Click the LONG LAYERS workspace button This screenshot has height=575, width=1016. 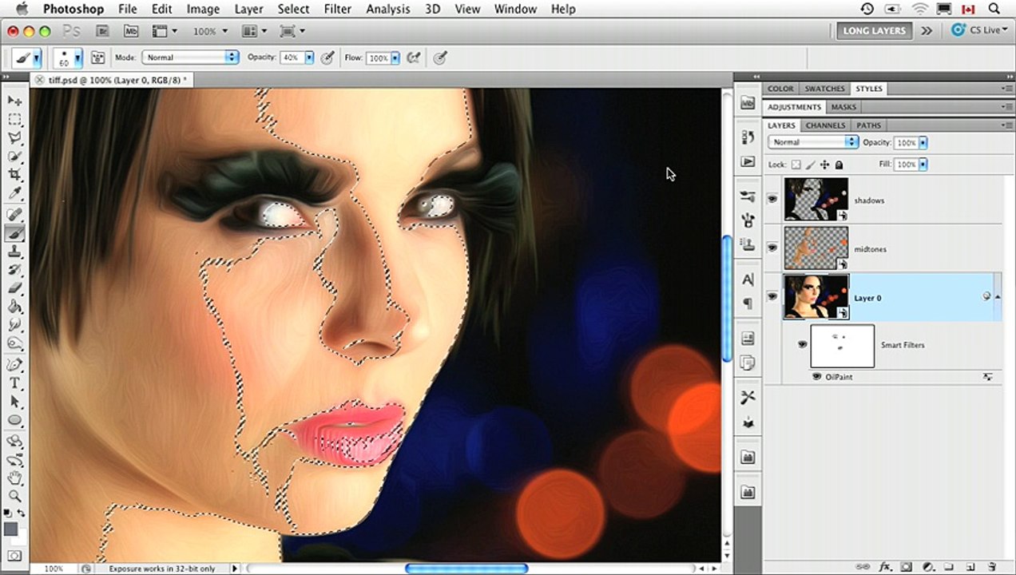tap(875, 30)
